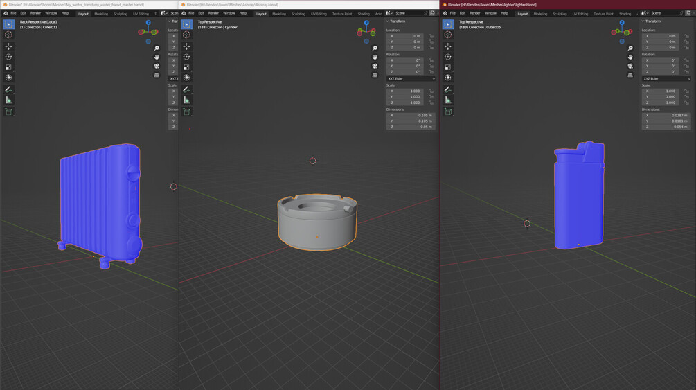Select the Add Cube tool in the lighter window
This screenshot has height=390, width=696.
[x=448, y=112]
